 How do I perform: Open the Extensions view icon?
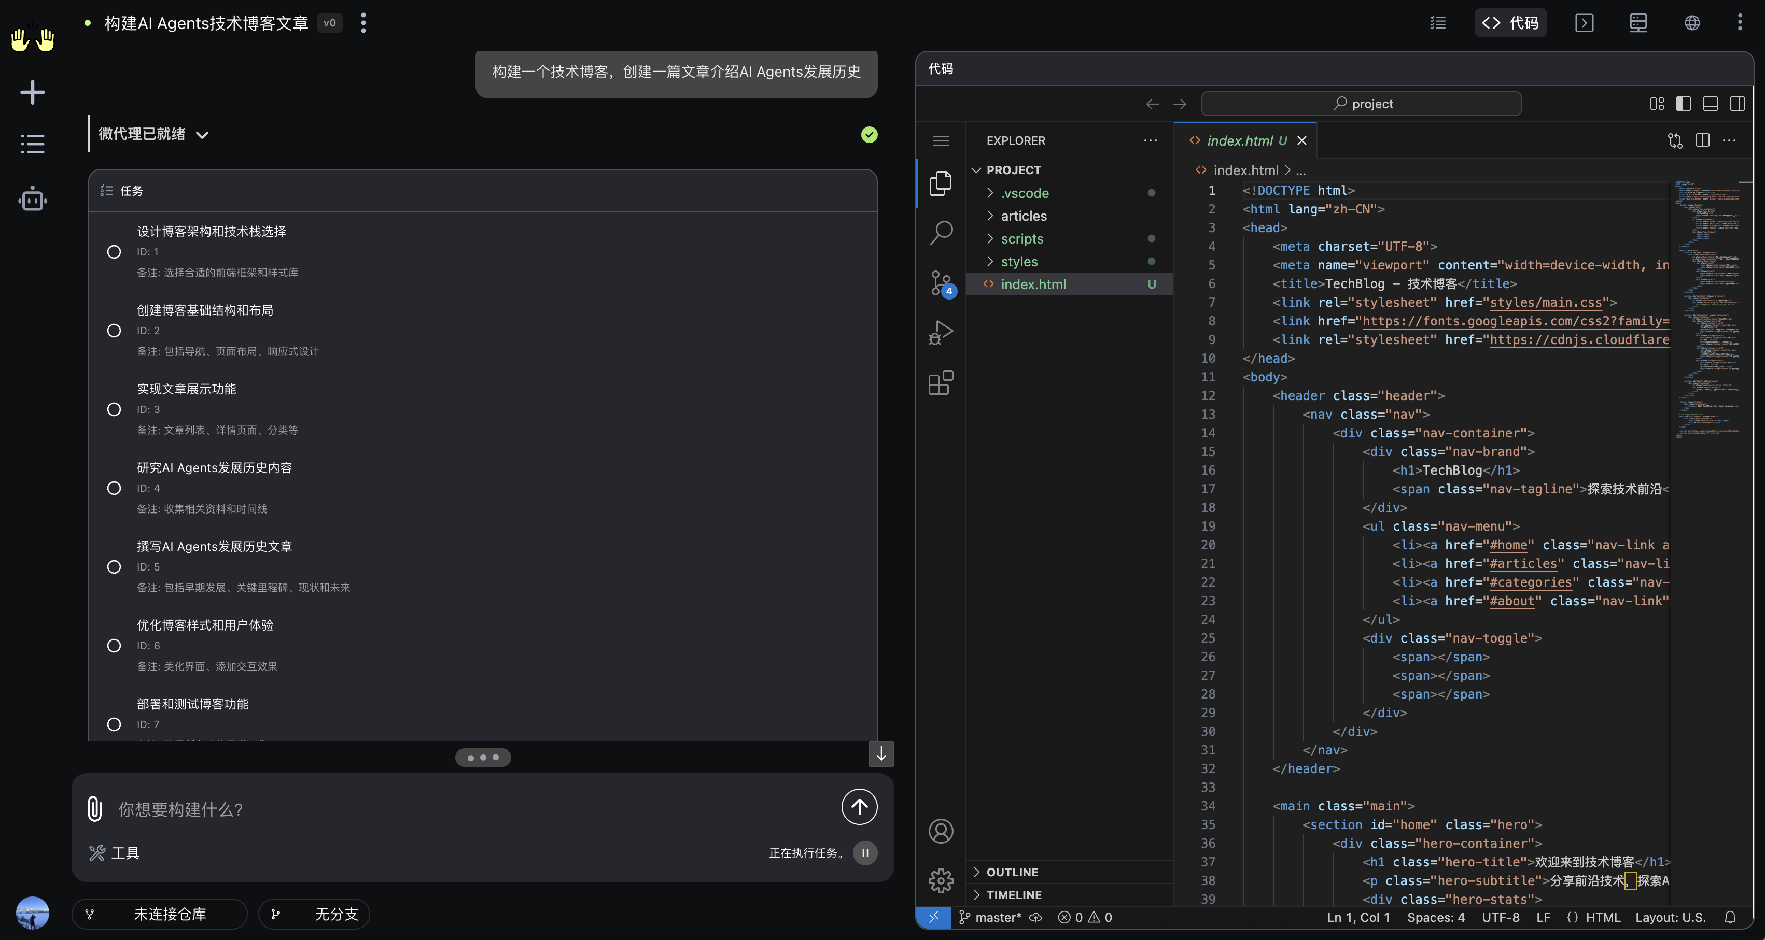coord(941,383)
